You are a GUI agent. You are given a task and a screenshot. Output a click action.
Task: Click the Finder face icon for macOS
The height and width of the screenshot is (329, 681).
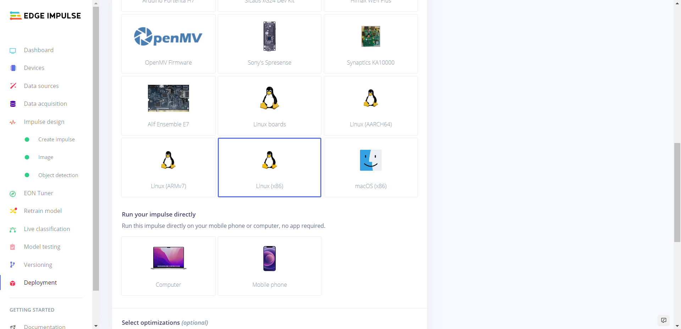click(371, 160)
